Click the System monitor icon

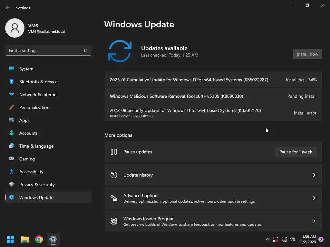[x=12, y=69]
